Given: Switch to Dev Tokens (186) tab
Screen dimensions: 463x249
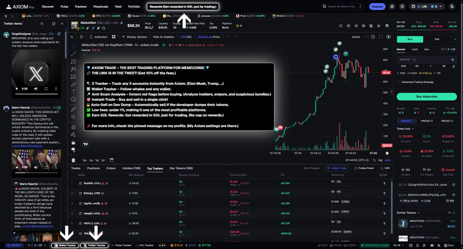Looking at the screenshot, I should click(x=181, y=168).
